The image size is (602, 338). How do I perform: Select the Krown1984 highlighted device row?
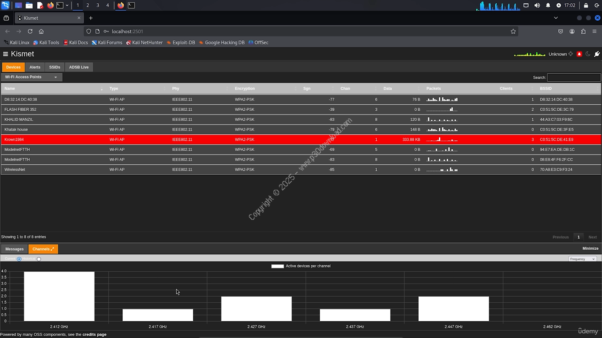point(301,139)
